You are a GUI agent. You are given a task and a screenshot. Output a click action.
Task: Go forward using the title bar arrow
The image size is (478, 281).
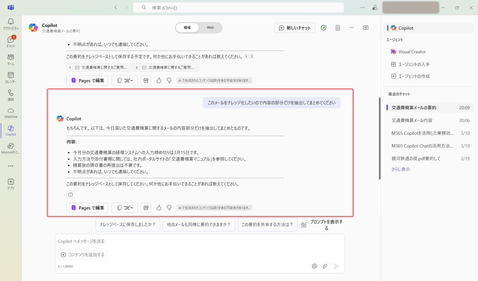[x=126, y=7]
